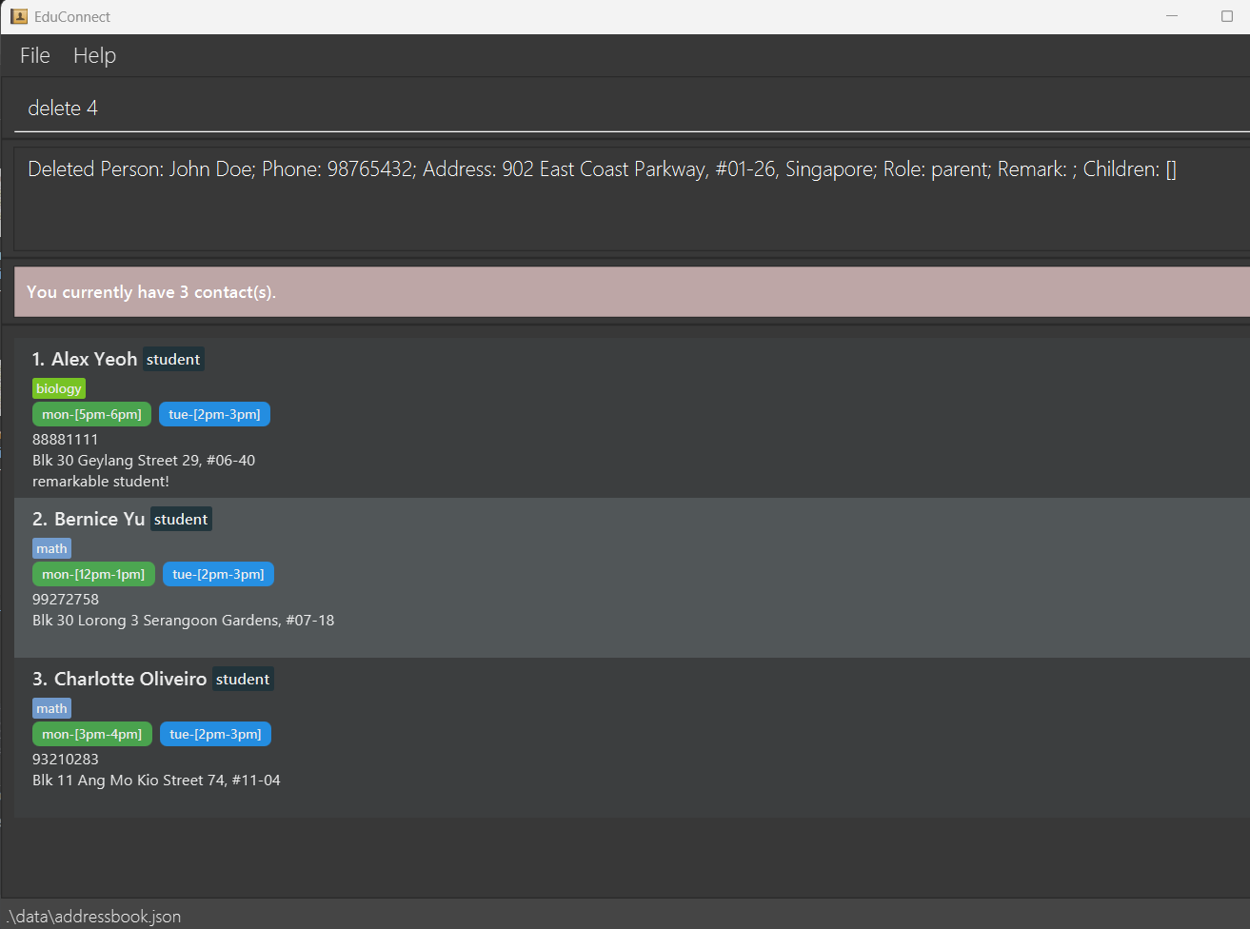Click the 'mon-[3pm-4pm]' schedule tag
This screenshot has width=1250, height=929.
(x=92, y=734)
